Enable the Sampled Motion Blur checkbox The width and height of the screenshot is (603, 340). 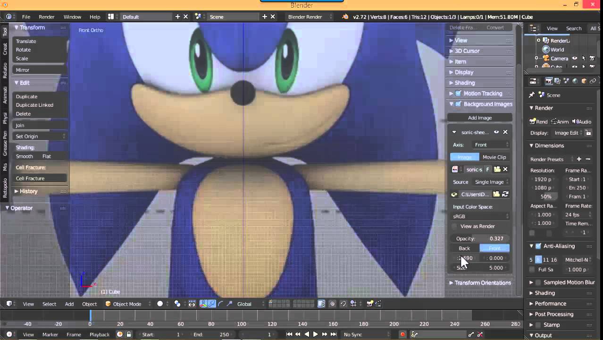coord(538,282)
